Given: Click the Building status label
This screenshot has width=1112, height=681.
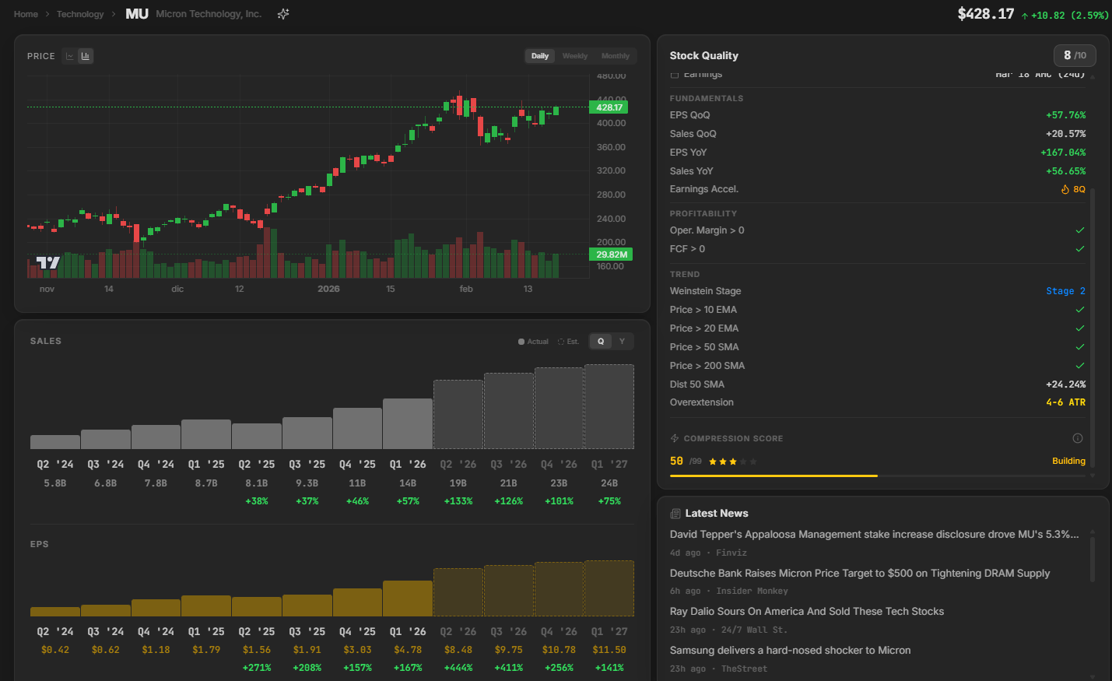Looking at the screenshot, I should click(1068, 462).
